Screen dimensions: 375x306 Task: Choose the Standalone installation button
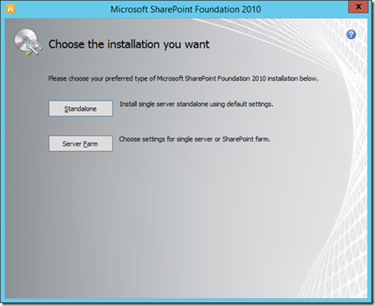pyautogui.click(x=80, y=109)
